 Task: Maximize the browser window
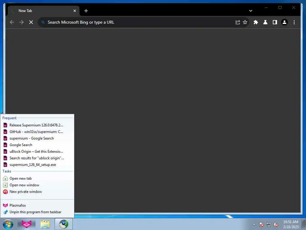click(280, 7)
